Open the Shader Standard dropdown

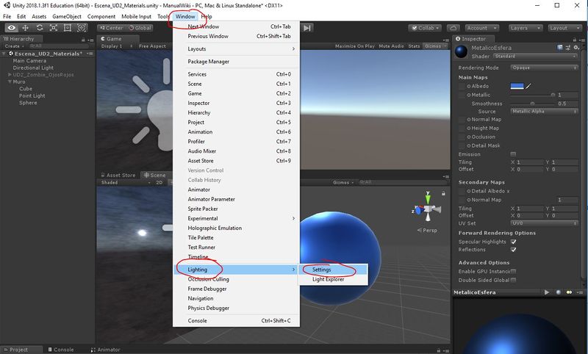535,57
